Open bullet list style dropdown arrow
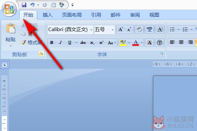The height and width of the screenshot is (131, 197). [x=178, y=30]
